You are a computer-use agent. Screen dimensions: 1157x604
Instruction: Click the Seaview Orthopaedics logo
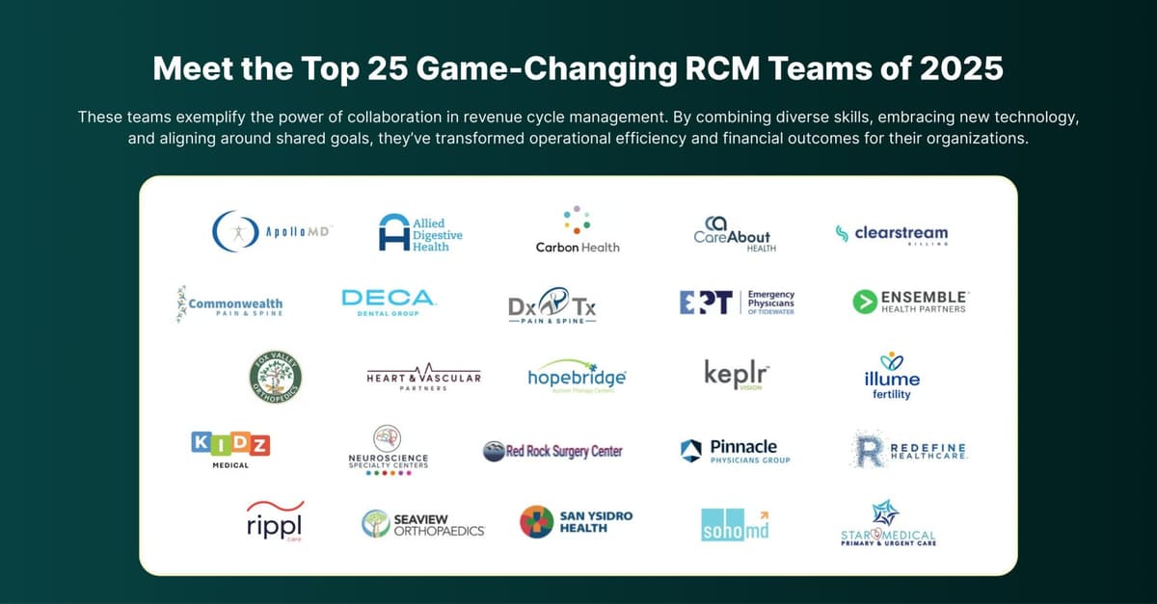click(x=423, y=524)
